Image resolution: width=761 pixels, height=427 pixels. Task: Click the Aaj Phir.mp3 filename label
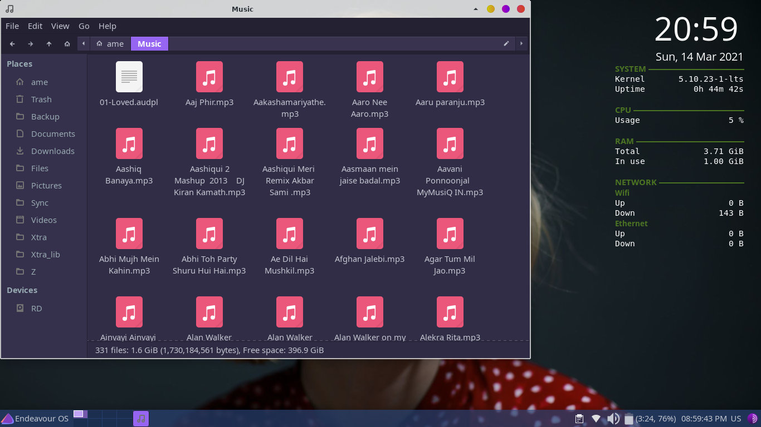pyautogui.click(x=209, y=102)
